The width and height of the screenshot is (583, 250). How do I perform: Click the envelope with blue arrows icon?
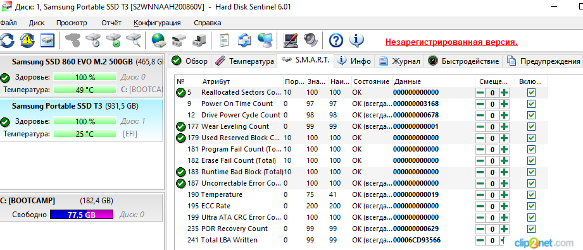[x=245, y=40]
